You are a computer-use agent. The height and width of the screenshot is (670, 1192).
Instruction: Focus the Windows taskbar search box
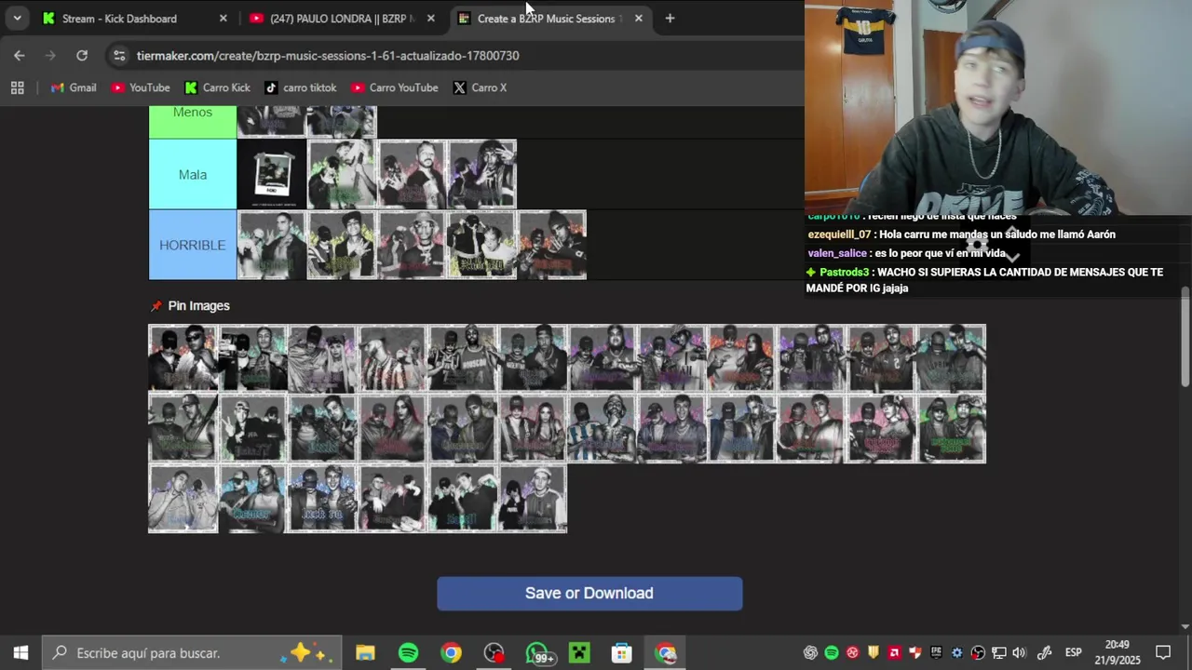click(193, 653)
